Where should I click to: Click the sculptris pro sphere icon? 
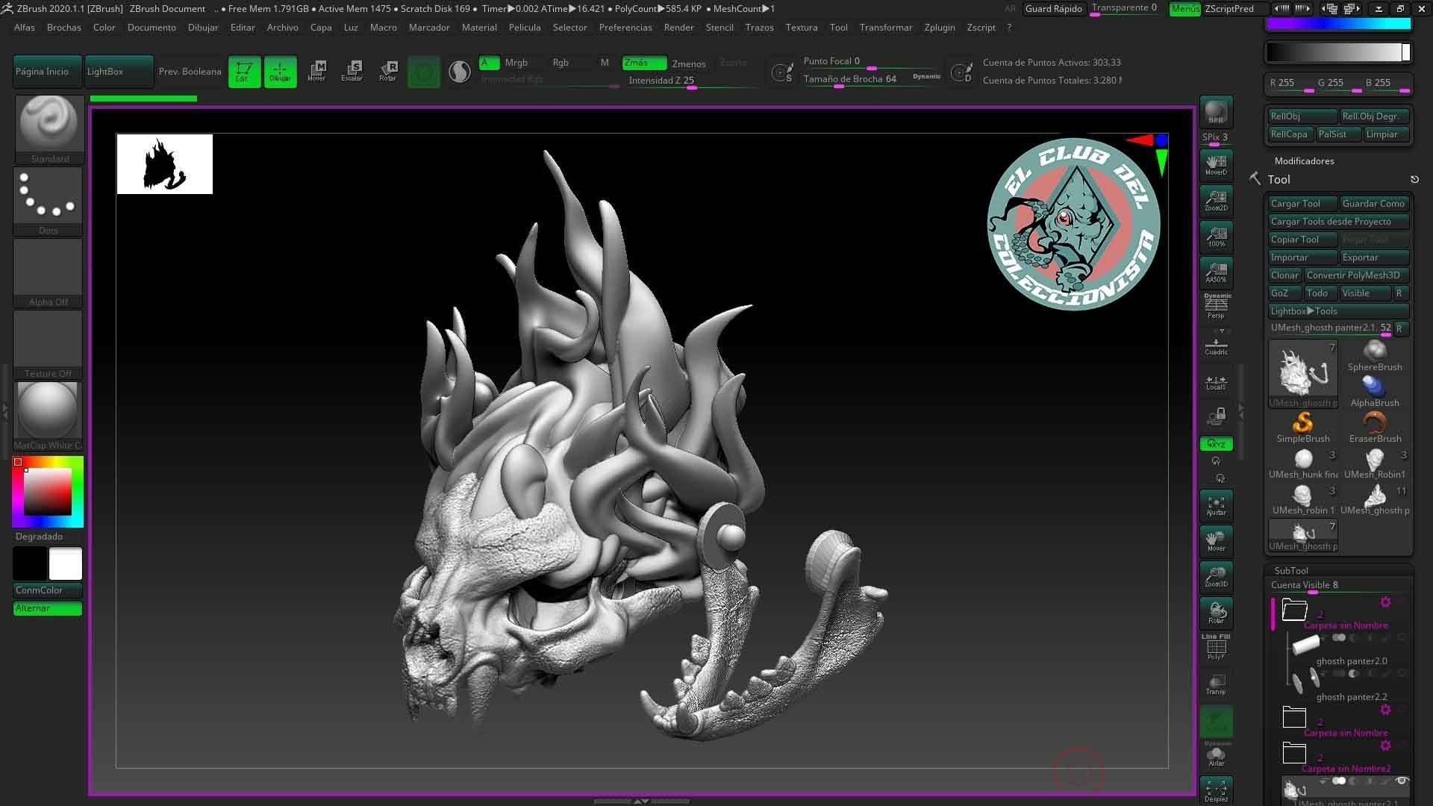[460, 72]
